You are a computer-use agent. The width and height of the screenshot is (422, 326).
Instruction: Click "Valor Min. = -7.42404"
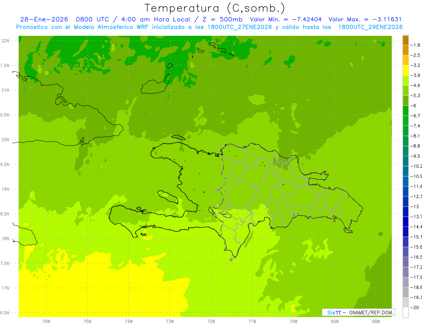tap(286, 19)
